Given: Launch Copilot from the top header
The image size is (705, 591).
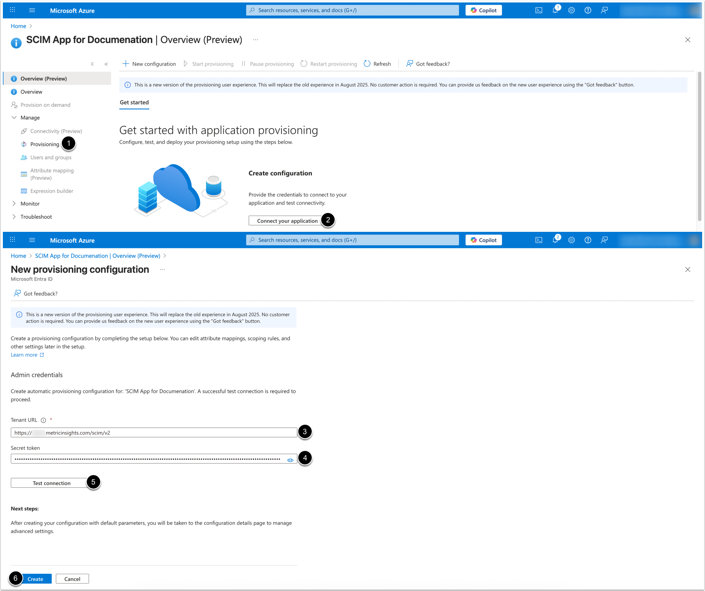Looking at the screenshot, I should (484, 10).
